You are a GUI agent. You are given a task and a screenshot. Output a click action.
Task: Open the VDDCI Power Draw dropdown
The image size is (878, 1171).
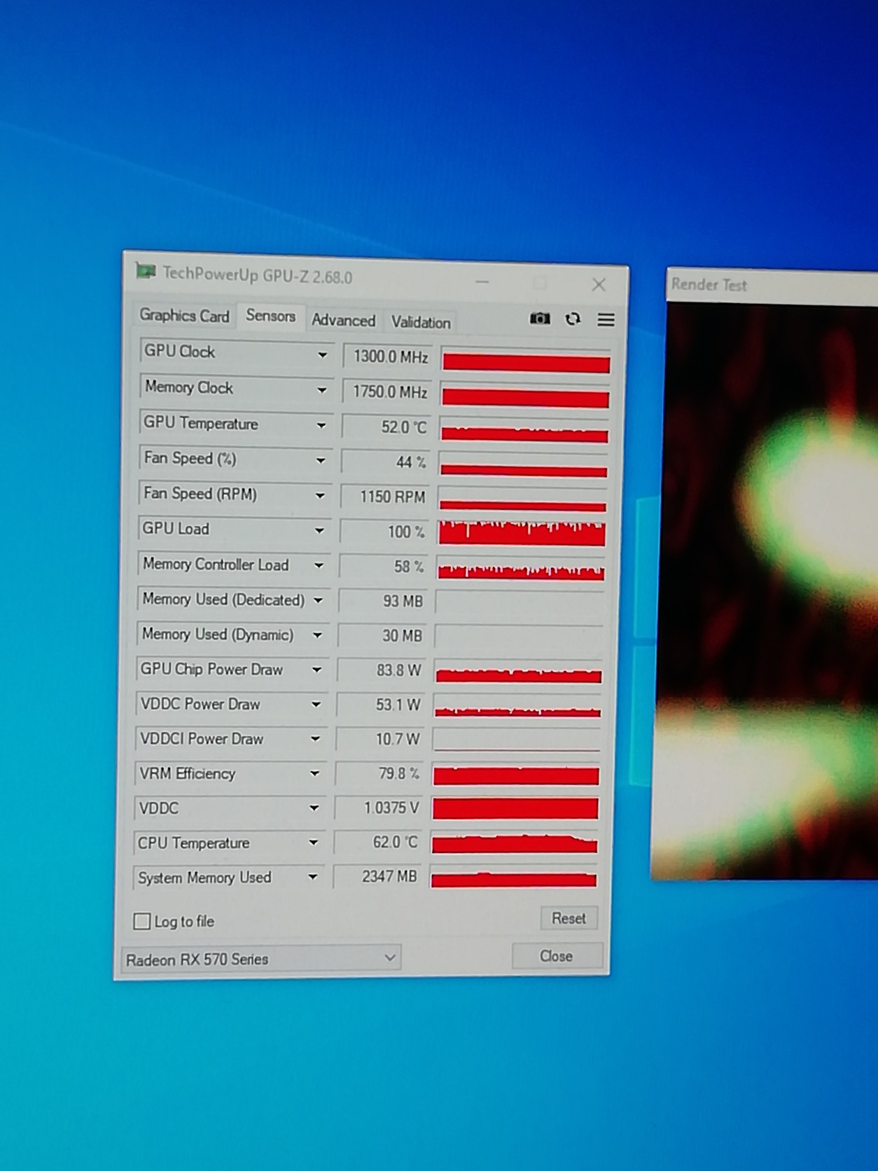(x=314, y=739)
